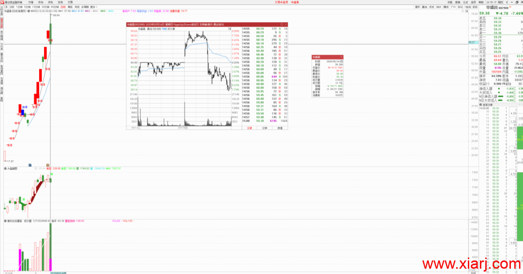Close the 华盛昌 data tooltip panel

pyautogui.click(x=341, y=57)
